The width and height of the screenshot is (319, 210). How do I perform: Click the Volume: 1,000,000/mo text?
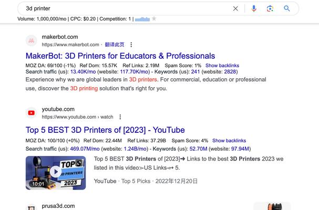(x=42, y=19)
